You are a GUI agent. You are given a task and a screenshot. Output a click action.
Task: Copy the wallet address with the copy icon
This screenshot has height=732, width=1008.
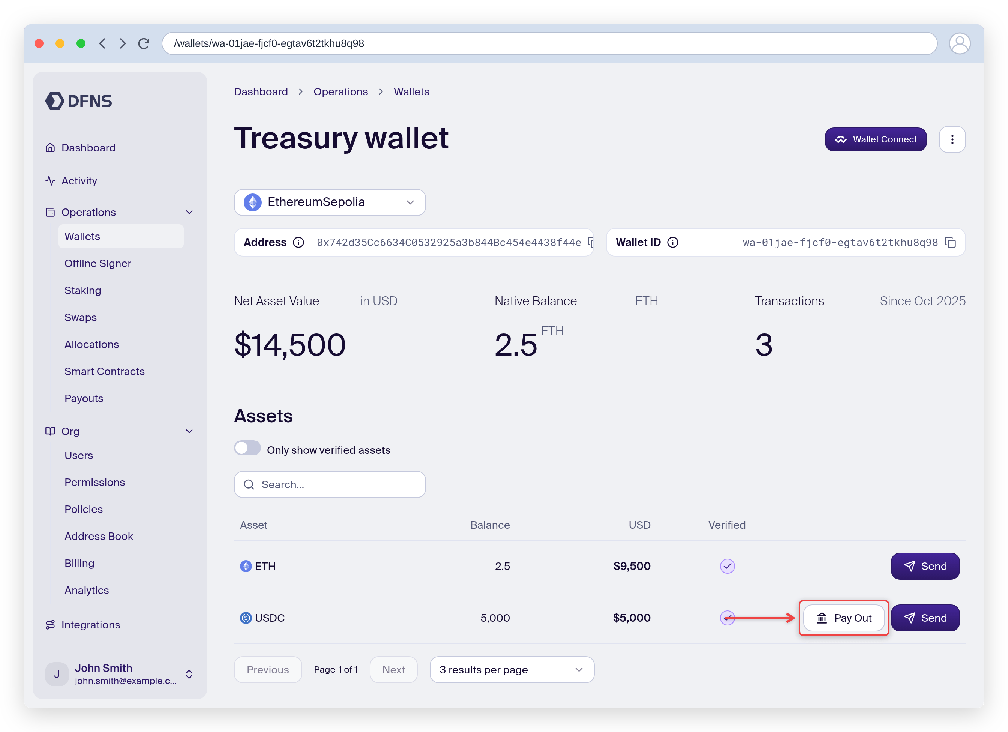pos(590,242)
